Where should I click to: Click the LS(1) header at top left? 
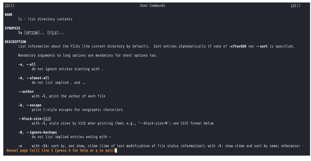tap(9, 6)
